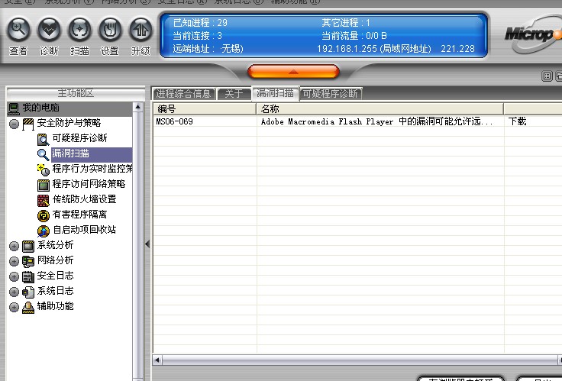Select 有害程序隔离 quarantine item
This screenshot has height=381, width=562.
[79, 215]
